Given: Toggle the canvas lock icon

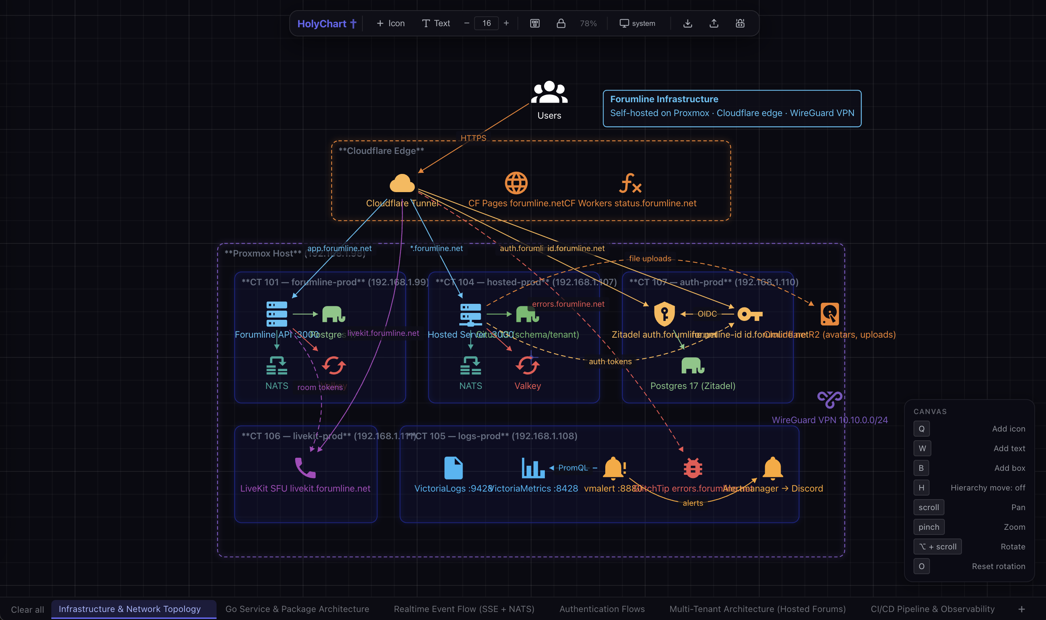Looking at the screenshot, I should pyautogui.click(x=561, y=23).
